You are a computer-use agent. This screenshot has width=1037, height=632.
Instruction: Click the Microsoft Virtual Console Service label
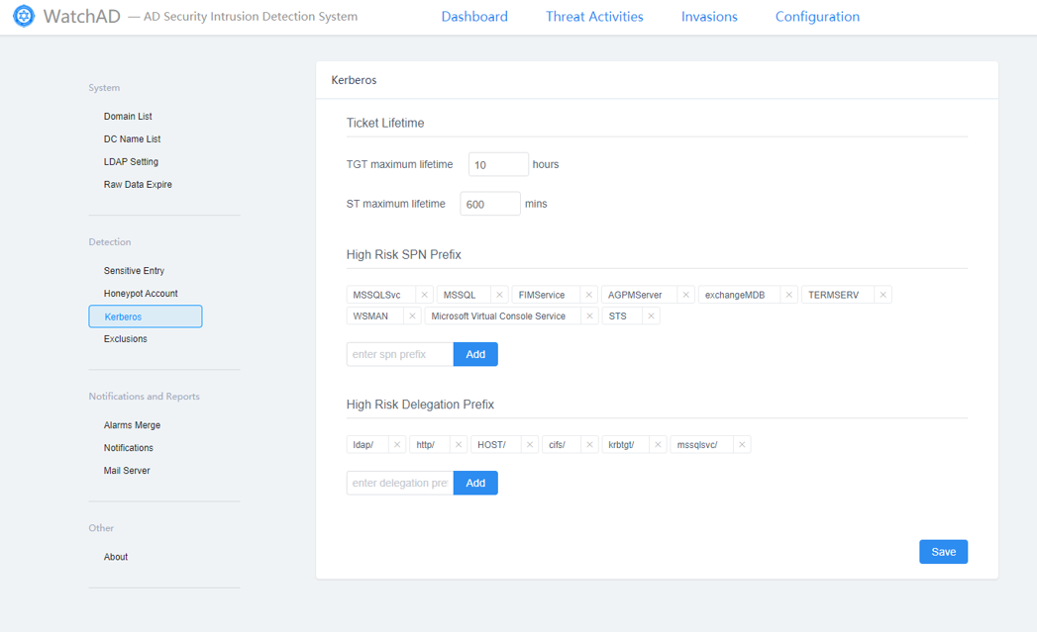(x=498, y=316)
